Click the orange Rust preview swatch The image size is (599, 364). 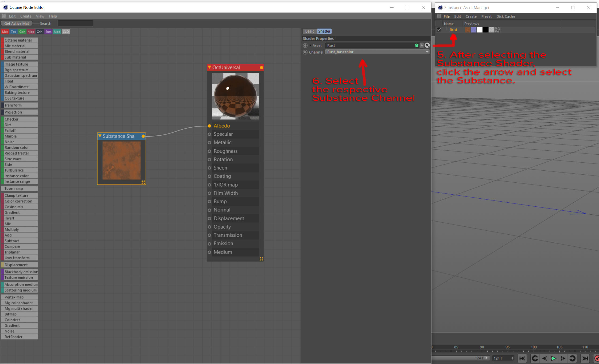[x=467, y=30]
